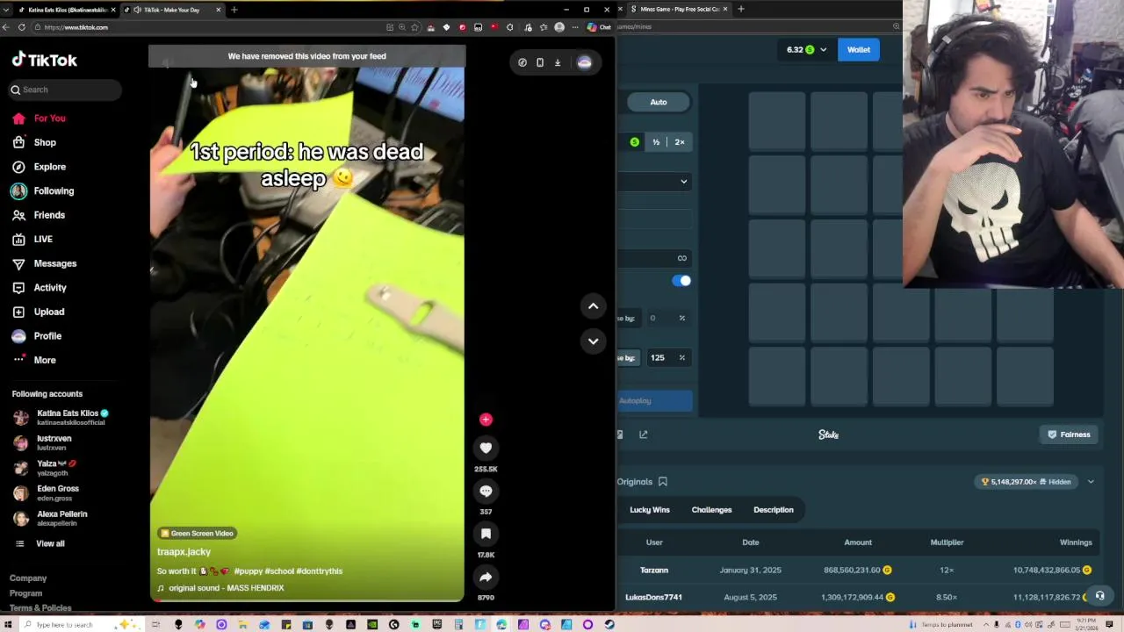Open the live support headset icon
This screenshot has width=1124, height=632.
[x=1099, y=596]
